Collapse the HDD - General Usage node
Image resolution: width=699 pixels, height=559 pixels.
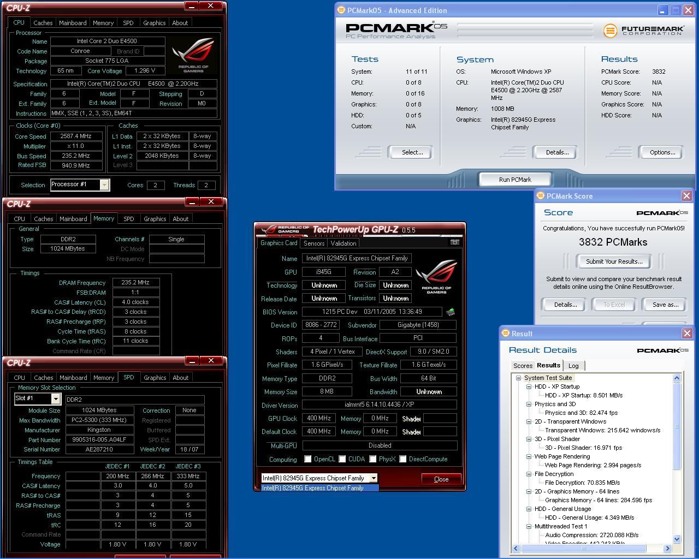pos(529,509)
